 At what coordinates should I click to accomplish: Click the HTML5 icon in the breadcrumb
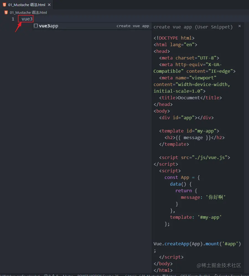(x=6, y=12)
